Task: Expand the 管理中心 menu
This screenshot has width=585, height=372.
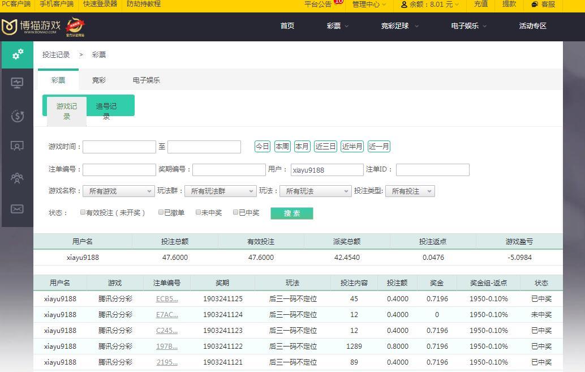Action: [369, 5]
